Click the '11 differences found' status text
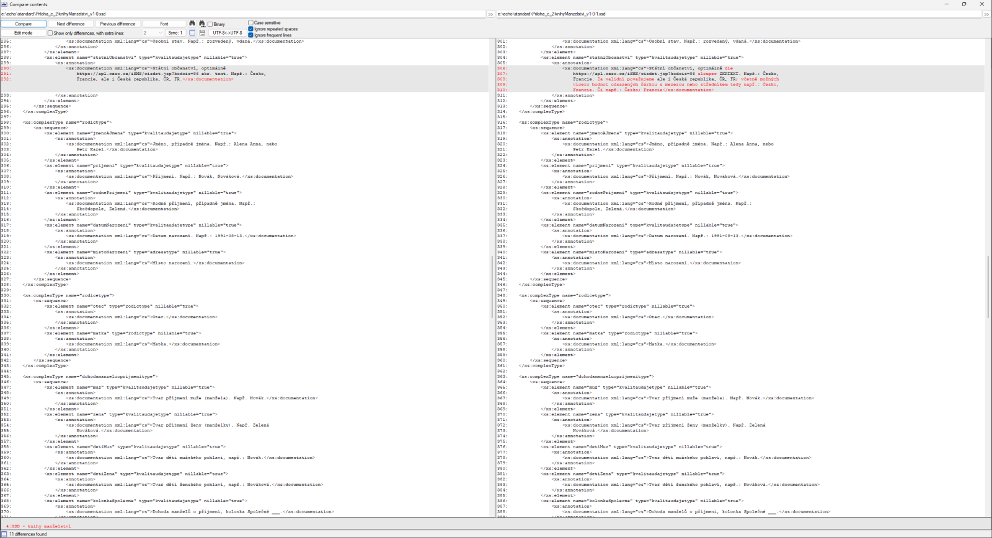This screenshot has width=992, height=538. click(28, 534)
